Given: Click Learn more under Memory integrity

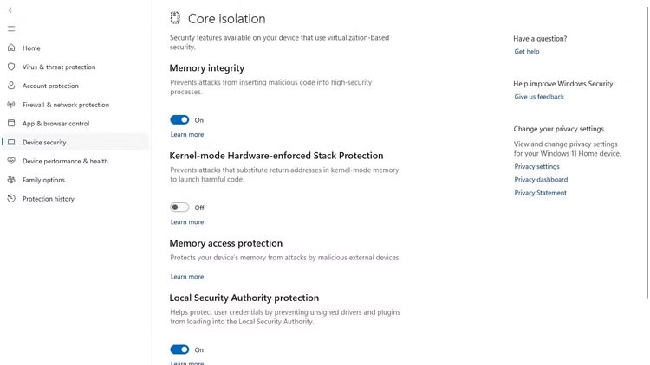Looking at the screenshot, I should pyautogui.click(x=187, y=135).
